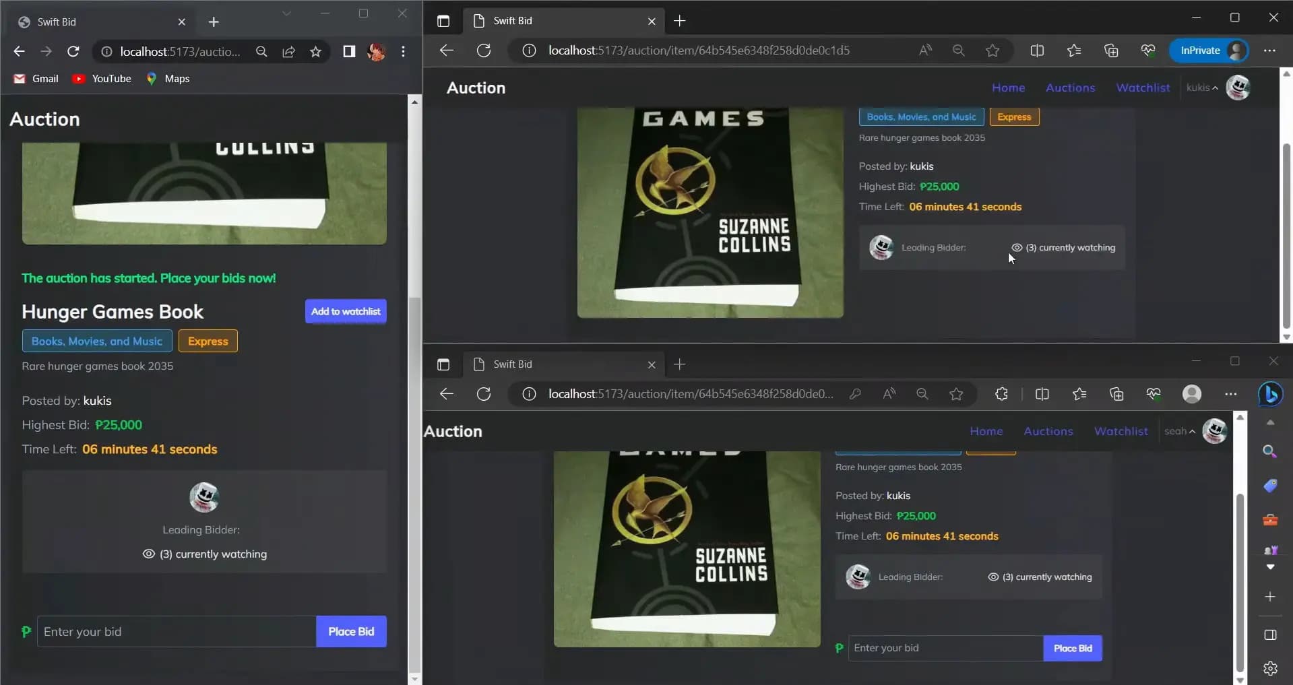Click the back arrow in the Chrome window
The height and width of the screenshot is (685, 1293).
(x=19, y=51)
